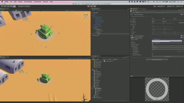This screenshot has height=103, width=184.
Task: Click the Account button in toolbar
Action: click(161, 6)
